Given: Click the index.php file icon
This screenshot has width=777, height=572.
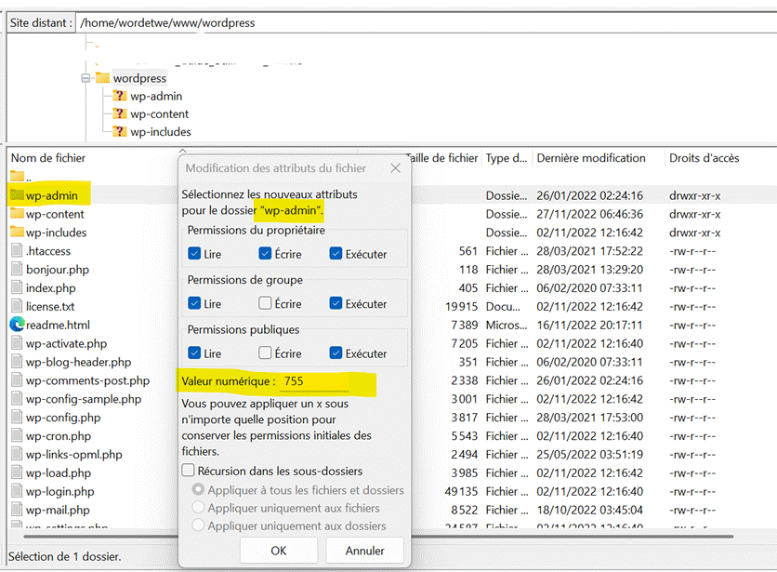Looking at the screenshot, I should [17, 287].
